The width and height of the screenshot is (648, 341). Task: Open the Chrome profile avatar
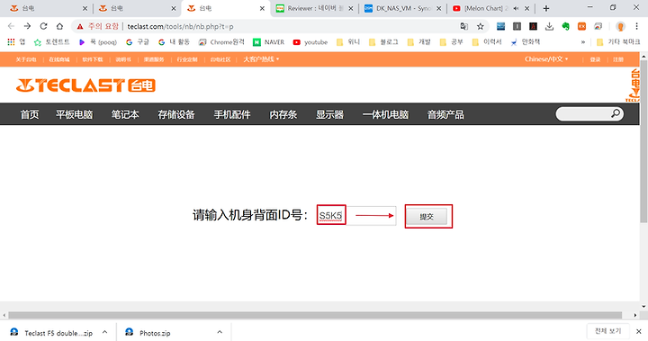click(620, 26)
